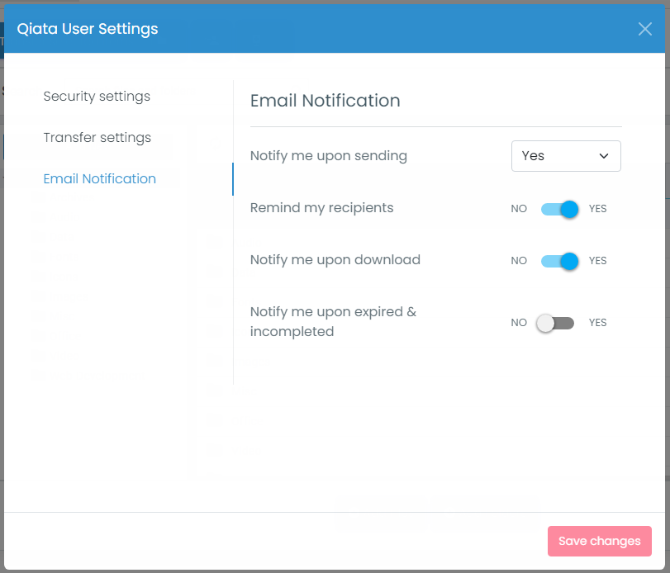Open the Notify me upon sending dropdown
The width and height of the screenshot is (670, 573).
[566, 156]
